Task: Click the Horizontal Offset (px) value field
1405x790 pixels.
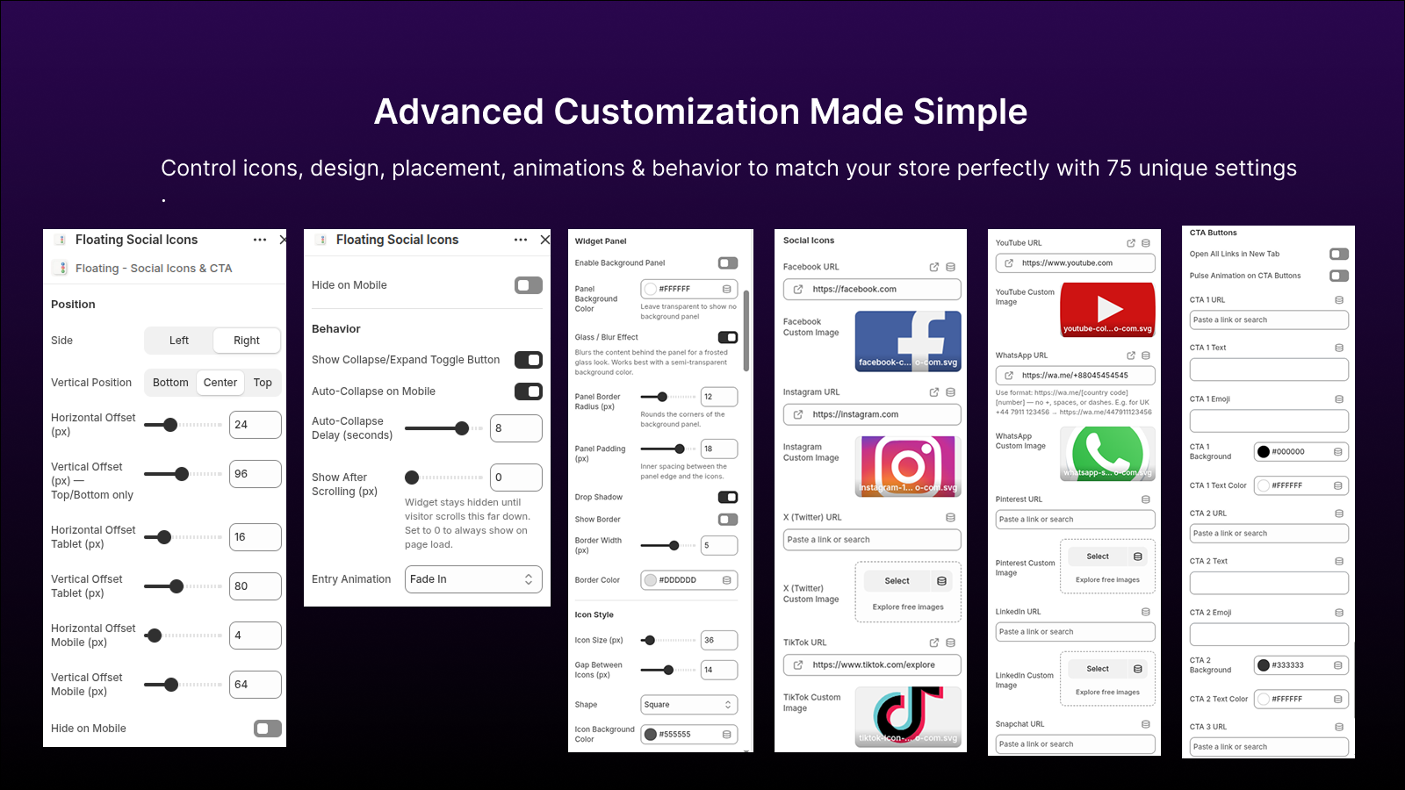Action: (x=256, y=425)
